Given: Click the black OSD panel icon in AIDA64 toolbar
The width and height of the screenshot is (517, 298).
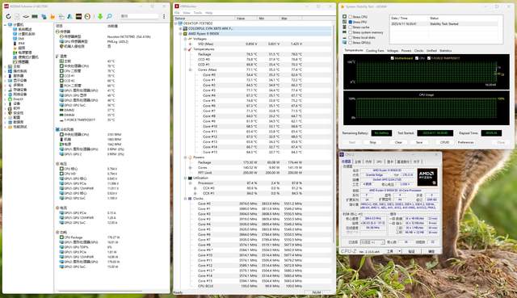Looking at the screenshot, I should click(x=78, y=16).
